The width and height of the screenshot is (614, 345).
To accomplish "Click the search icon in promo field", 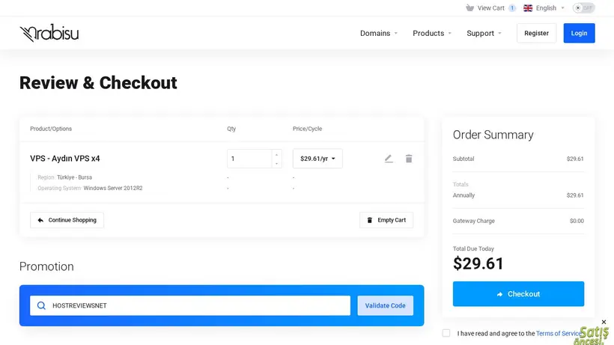I will pos(41,305).
